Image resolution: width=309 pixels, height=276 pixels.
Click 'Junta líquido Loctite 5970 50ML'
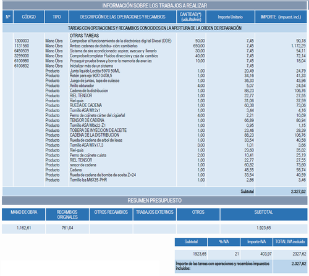(95, 71)
